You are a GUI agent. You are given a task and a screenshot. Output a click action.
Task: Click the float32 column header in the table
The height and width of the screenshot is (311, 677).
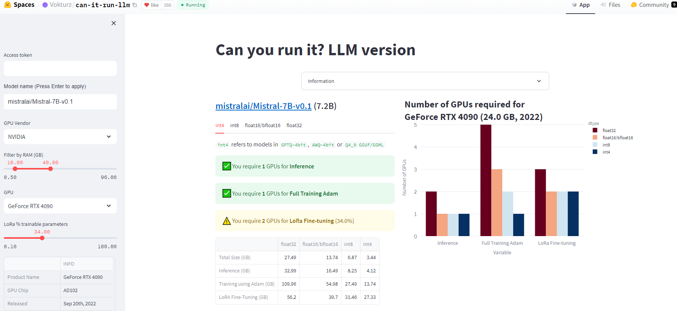pos(288,244)
